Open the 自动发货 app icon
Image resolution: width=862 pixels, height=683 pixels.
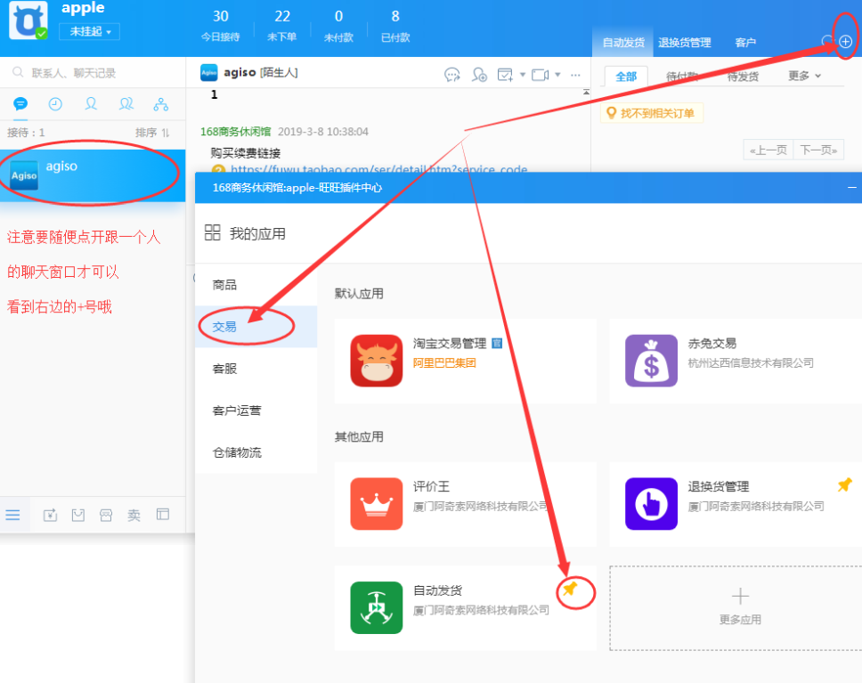coord(377,607)
